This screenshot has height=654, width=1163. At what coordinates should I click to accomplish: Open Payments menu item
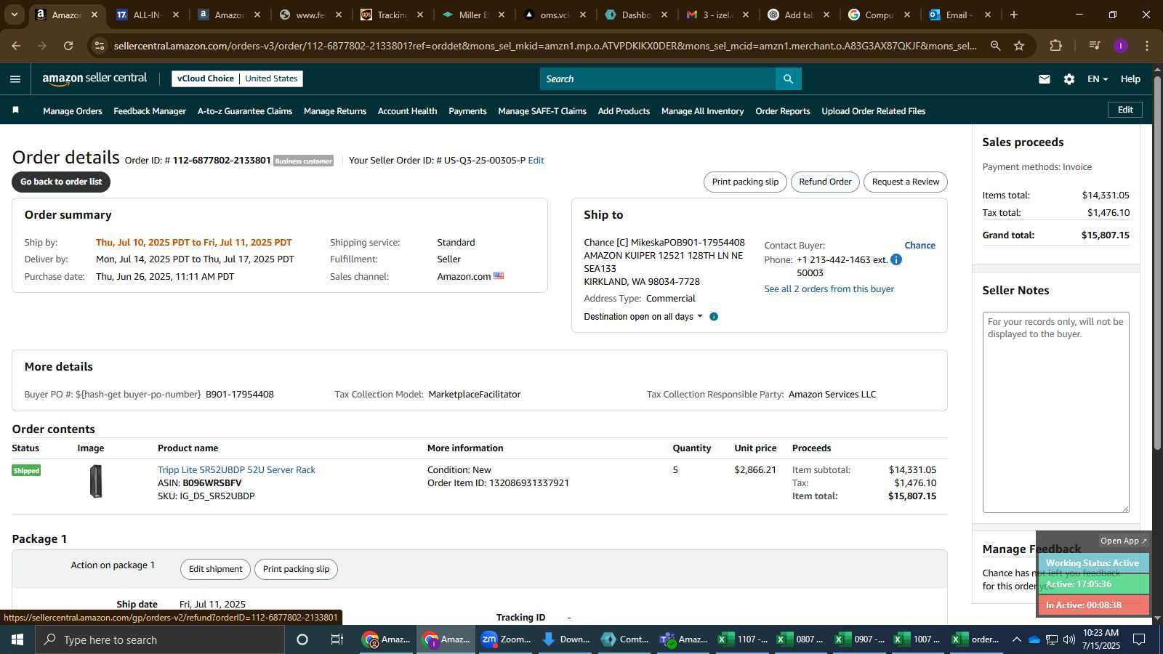tap(467, 111)
